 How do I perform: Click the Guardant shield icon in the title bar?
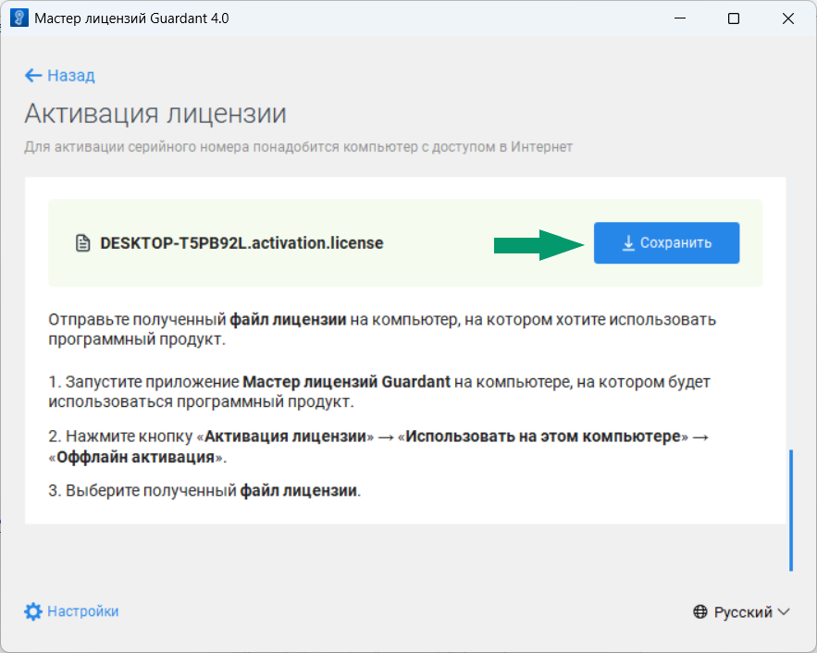pyautogui.click(x=18, y=18)
